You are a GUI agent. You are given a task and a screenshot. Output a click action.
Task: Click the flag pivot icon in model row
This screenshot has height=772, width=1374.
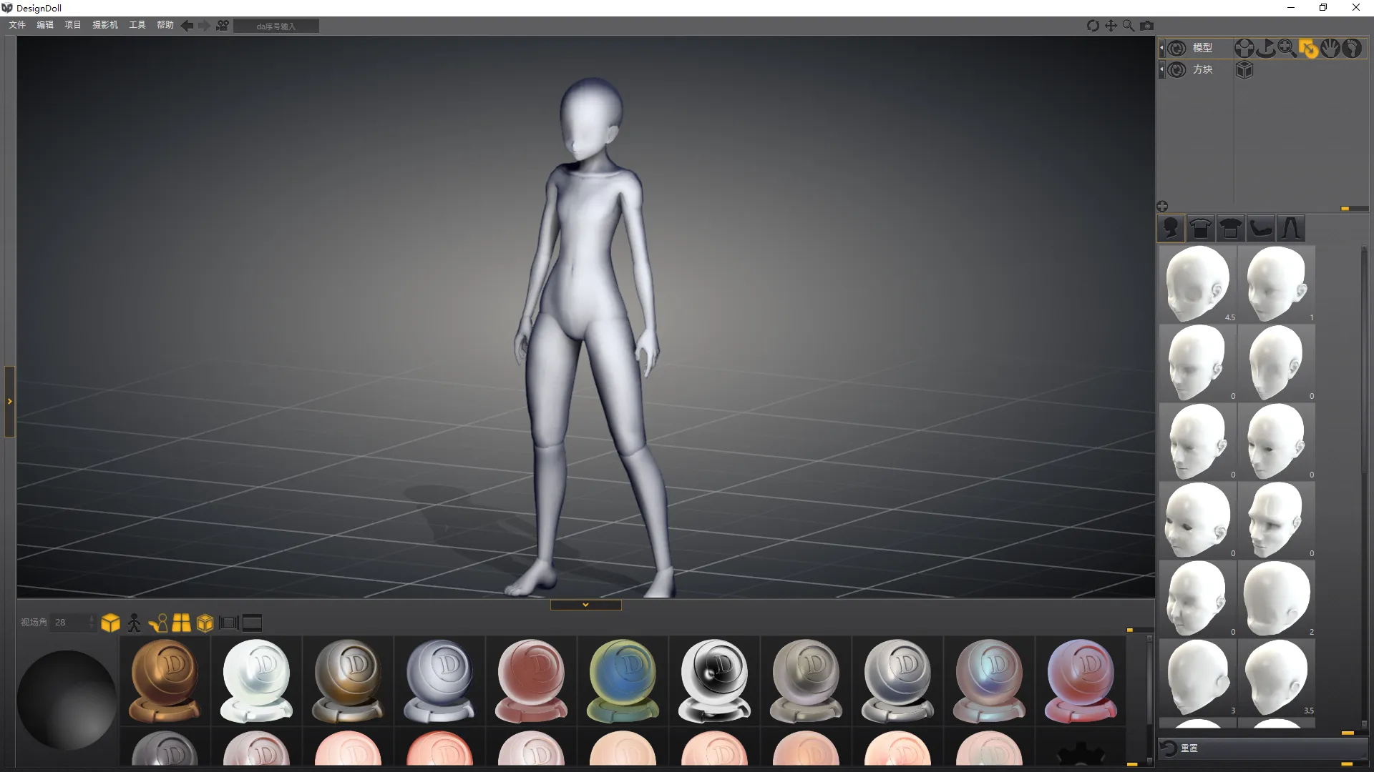(1265, 48)
